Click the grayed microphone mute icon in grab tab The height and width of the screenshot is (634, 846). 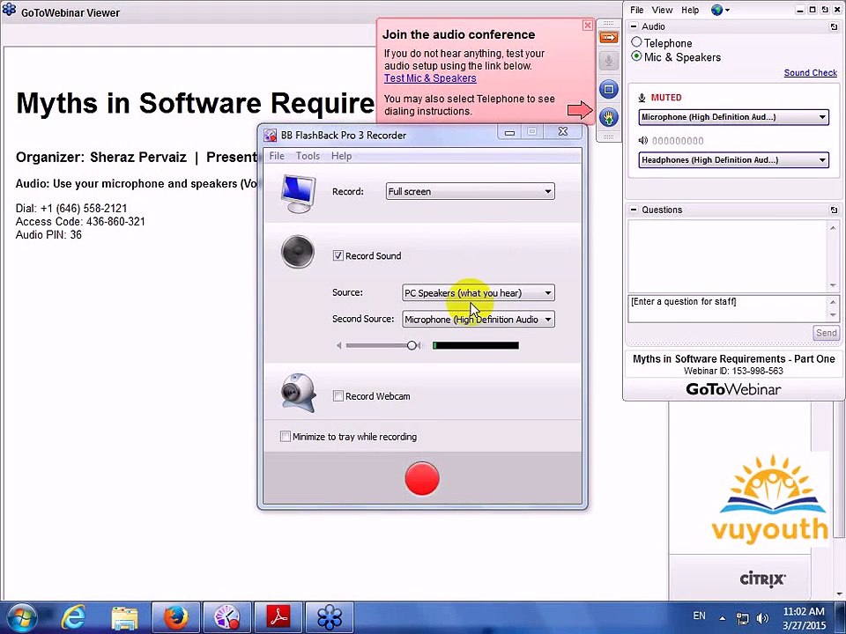(x=609, y=61)
